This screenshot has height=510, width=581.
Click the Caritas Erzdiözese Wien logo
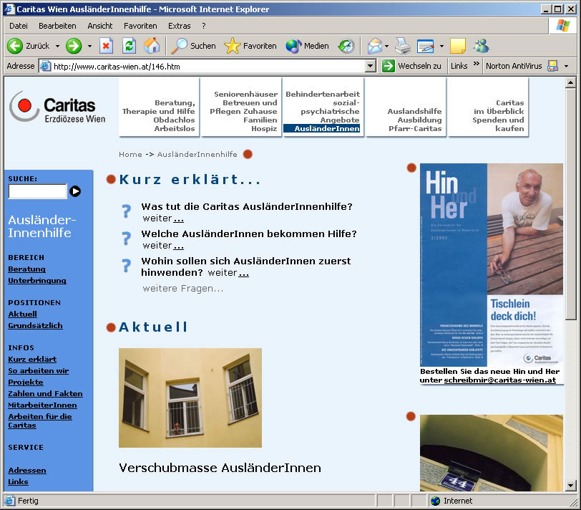[x=57, y=107]
